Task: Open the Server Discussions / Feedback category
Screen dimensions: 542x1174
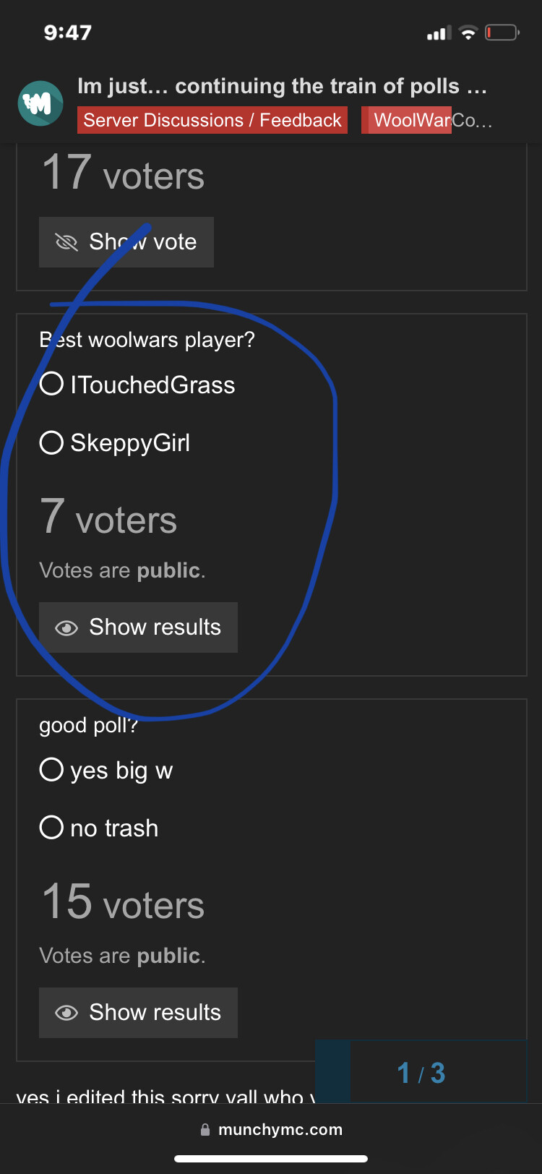Action: point(212,120)
